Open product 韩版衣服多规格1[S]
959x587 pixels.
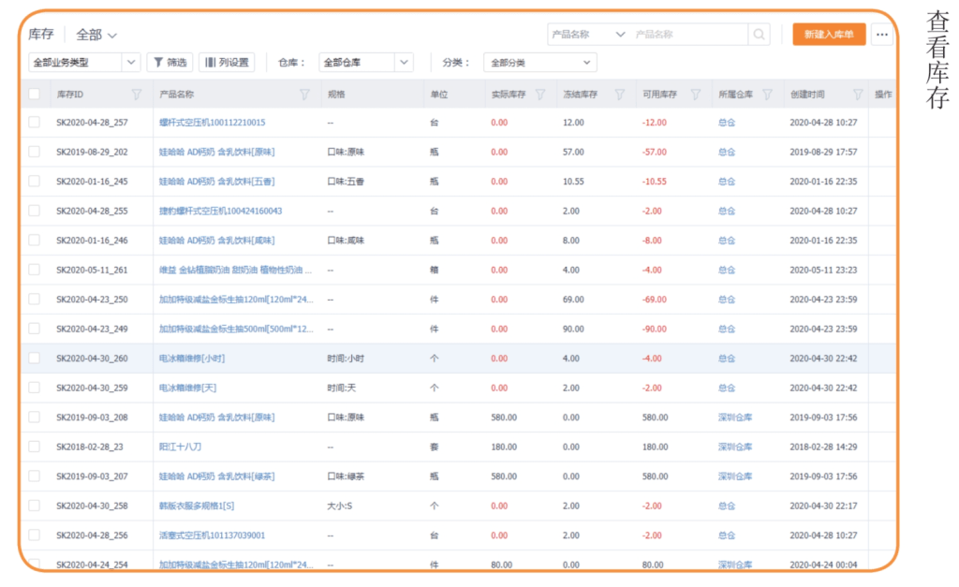pos(197,506)
